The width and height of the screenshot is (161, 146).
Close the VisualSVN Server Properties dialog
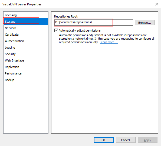[x=157, y=4]
